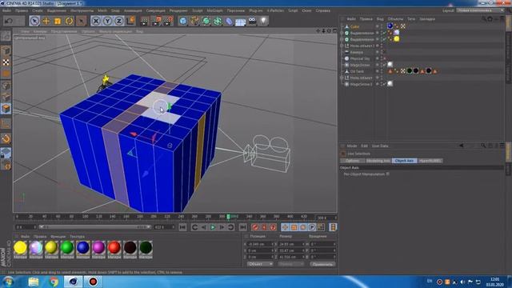512x288 pixels.
Task: Toggle Y axis lock
Action: [x=107, y=22]
